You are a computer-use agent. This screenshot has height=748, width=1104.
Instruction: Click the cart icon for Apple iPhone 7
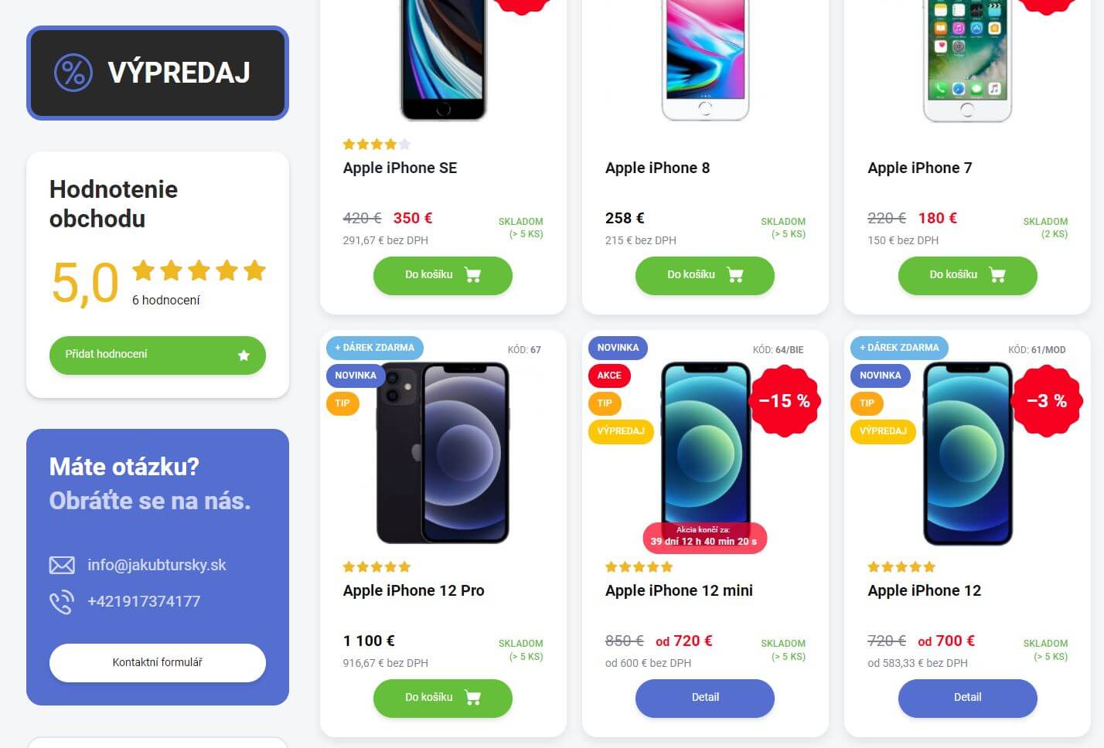tap(997, 275)
